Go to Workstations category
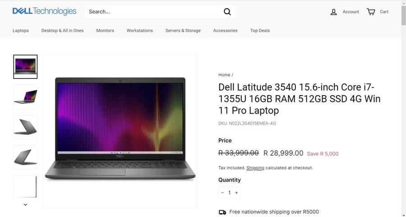Image resolution: width=406 pixels, height=217 pixels. [x=139, y=31]
